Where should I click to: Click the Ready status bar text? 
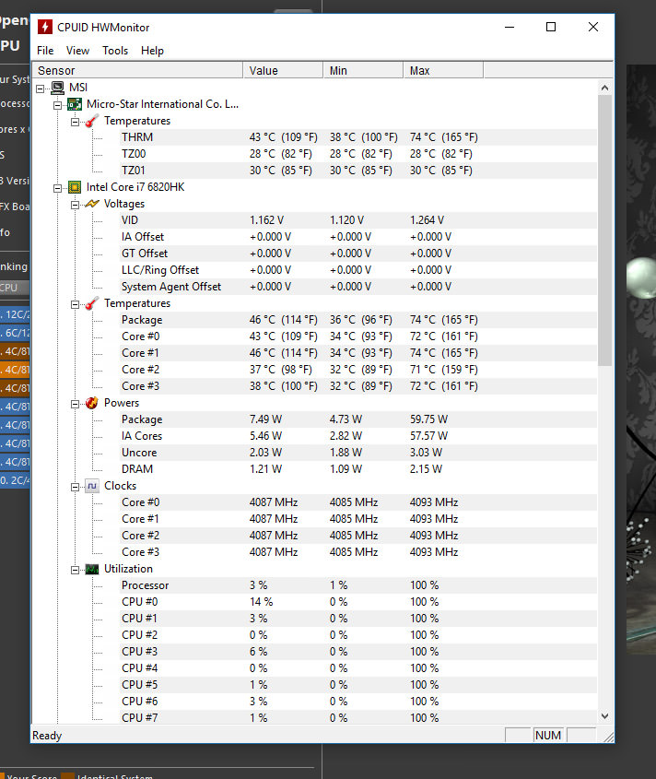[x=47, y=736]
